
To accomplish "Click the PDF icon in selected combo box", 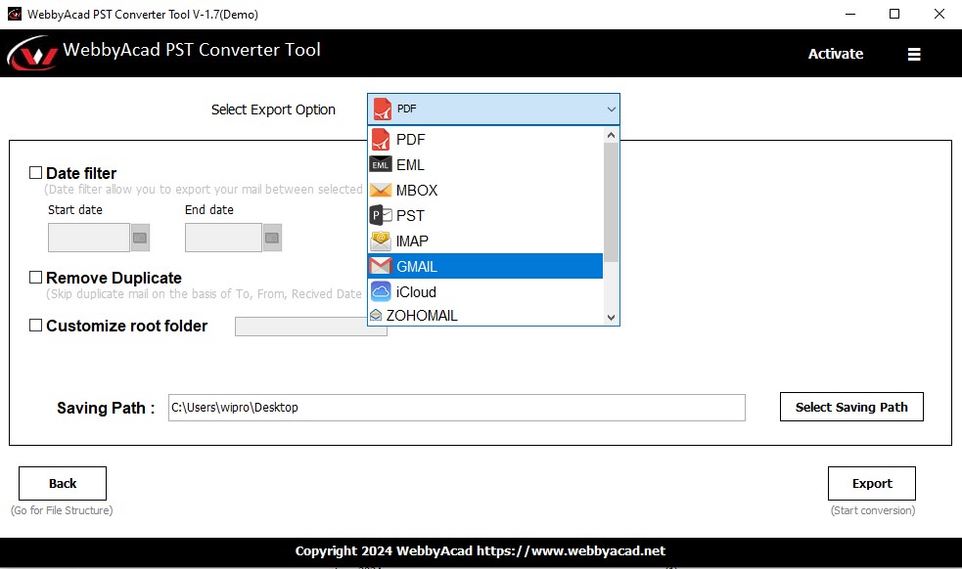I will [x=383, y=109].
